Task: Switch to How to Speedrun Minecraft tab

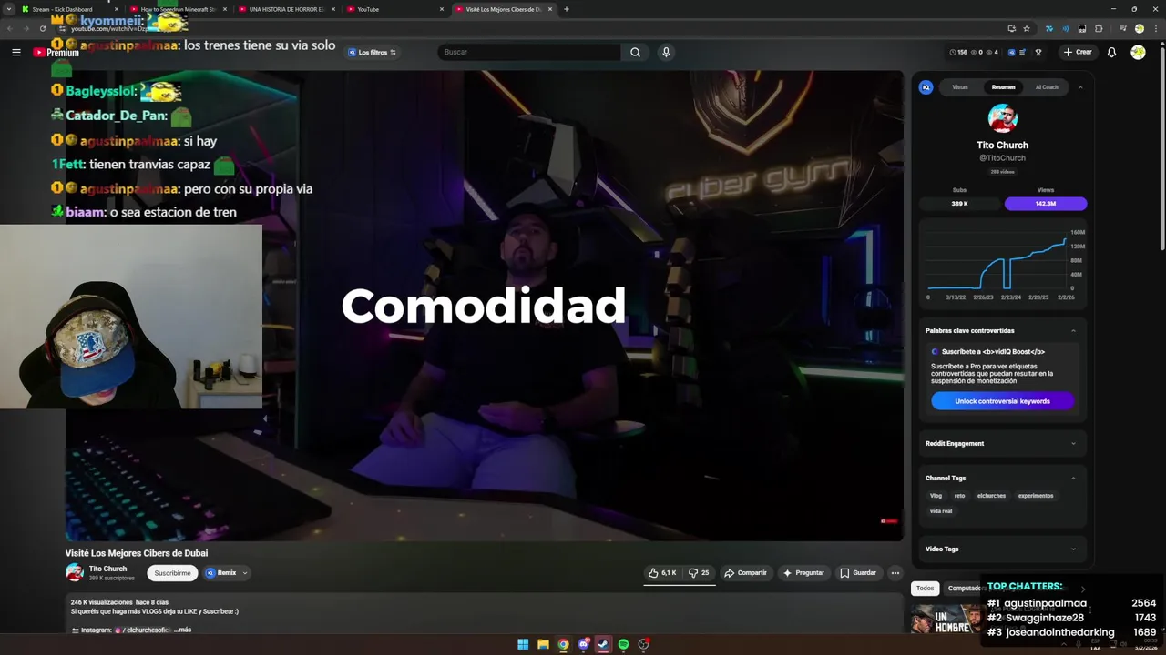Action: tap(178, 9)
